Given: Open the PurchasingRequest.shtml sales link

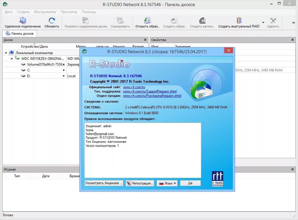Looking at the screenshot, I should click(x=152, y=96).
